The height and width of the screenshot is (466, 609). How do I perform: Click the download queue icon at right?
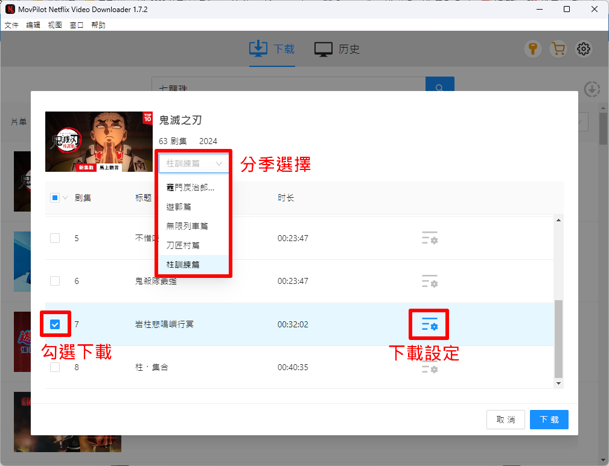pos(592,89)
